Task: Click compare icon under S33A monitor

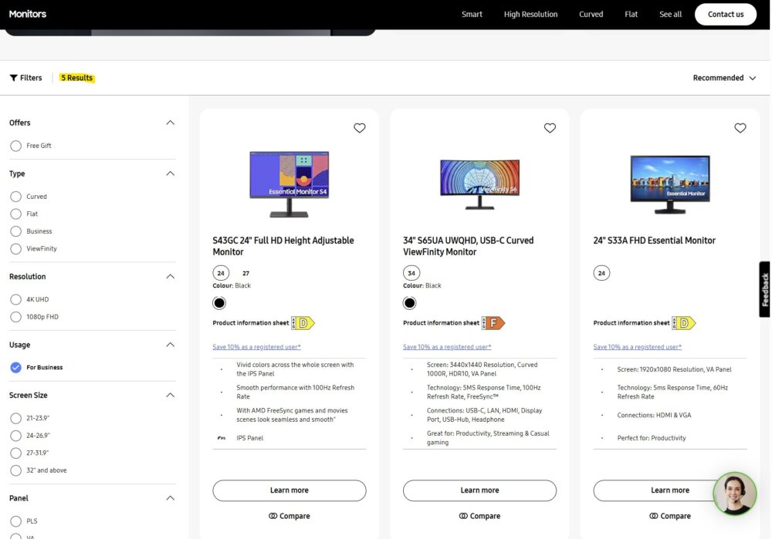Action: coord(653,516)
